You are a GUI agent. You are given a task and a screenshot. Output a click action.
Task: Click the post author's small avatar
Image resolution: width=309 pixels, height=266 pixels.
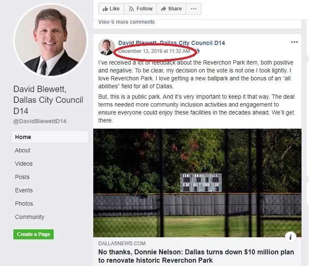click(x=107, y=47)
